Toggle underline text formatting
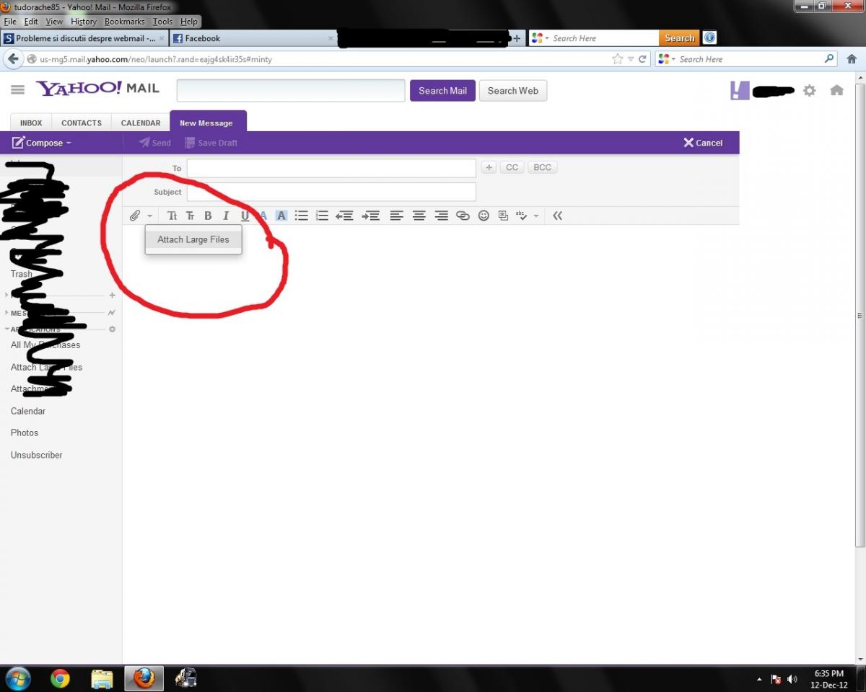Screen dimensions: 866x692 [245, 216]
